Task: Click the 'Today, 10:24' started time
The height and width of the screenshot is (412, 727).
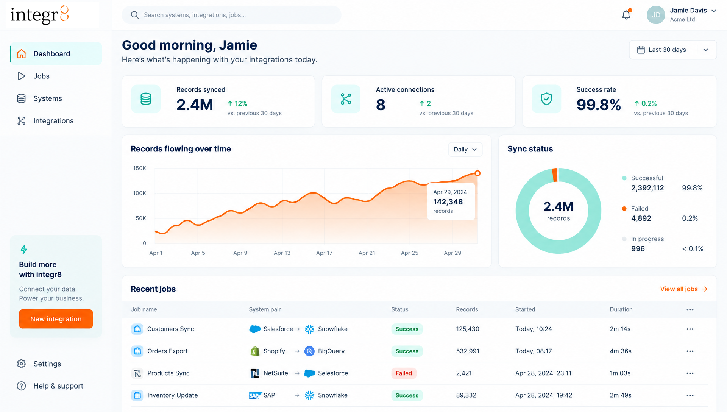Action: click(x=534, y=329)
